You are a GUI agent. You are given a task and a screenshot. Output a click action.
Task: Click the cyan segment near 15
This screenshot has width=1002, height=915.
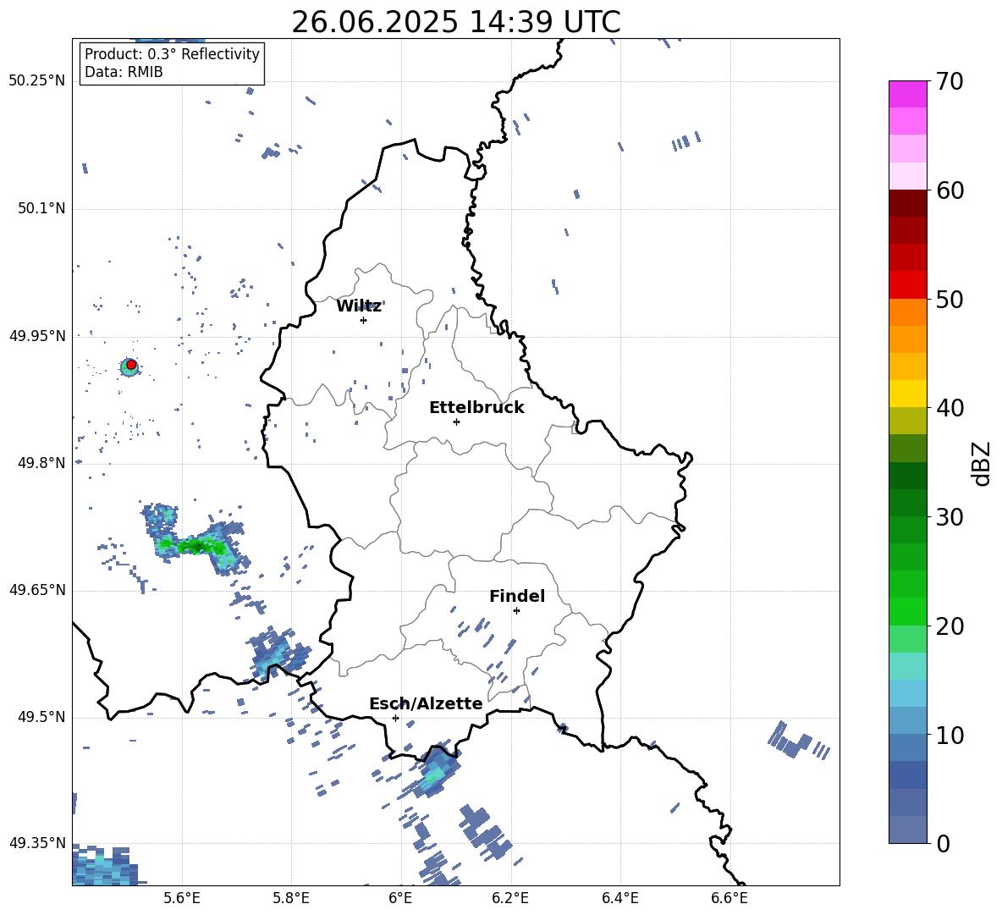point(908,666)
